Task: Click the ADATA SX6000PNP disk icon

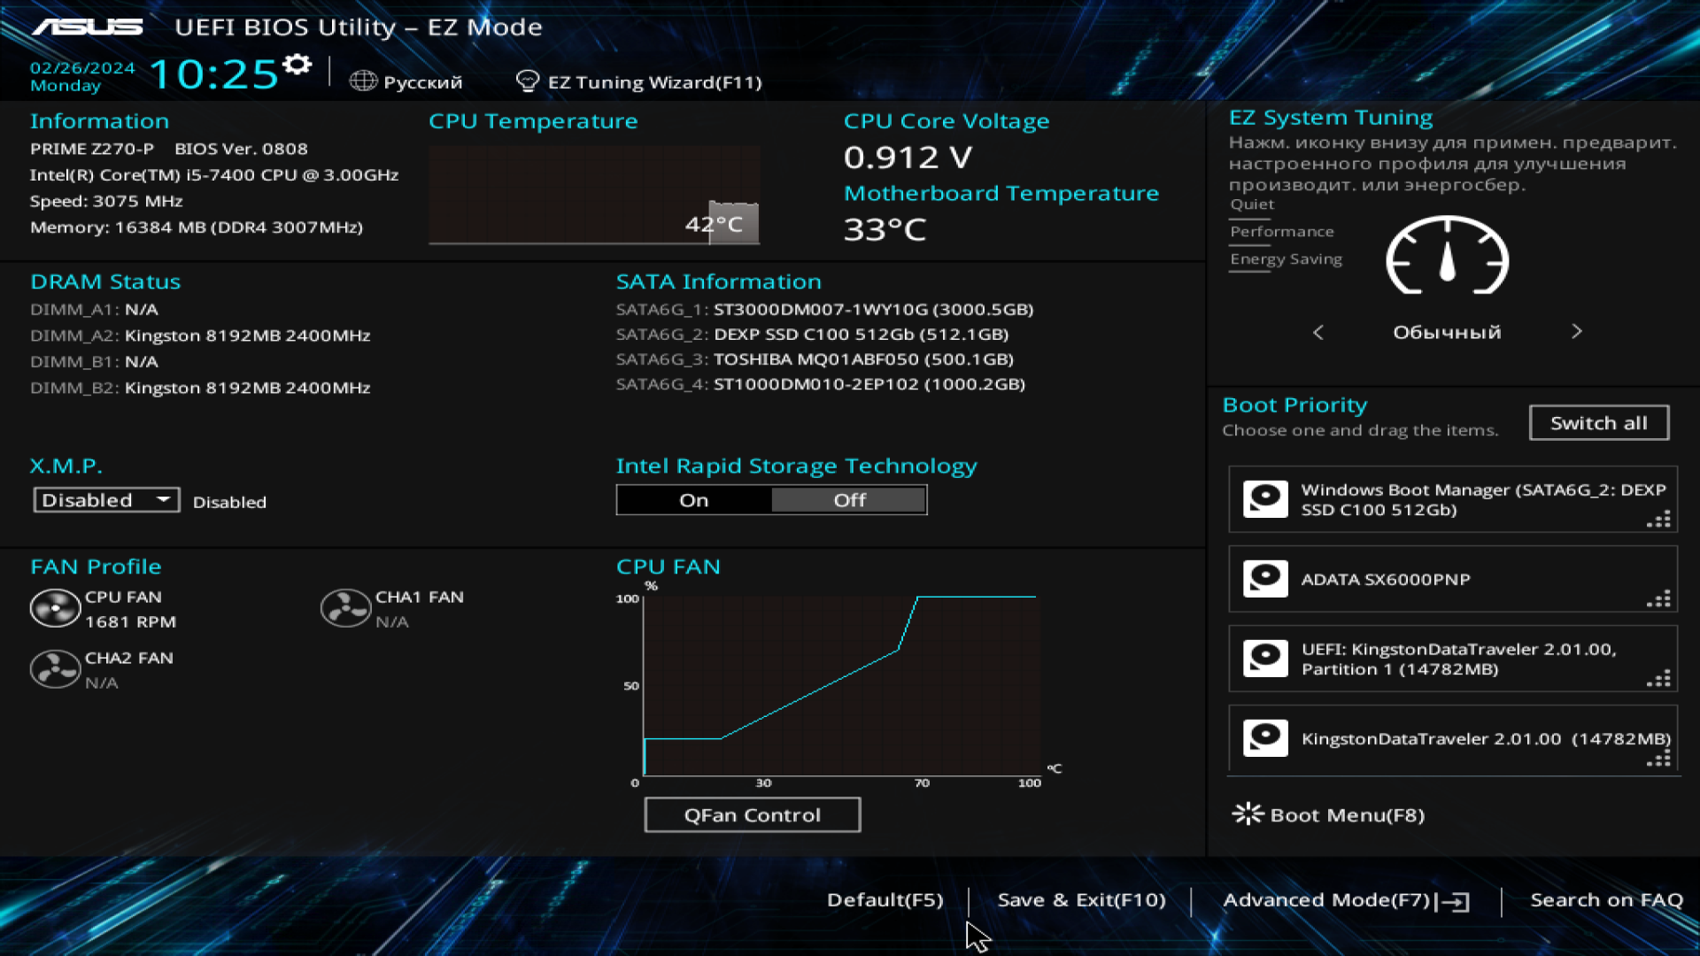Action: (1265, 579)
